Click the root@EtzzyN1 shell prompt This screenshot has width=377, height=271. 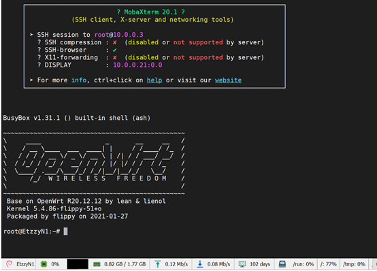point(31,232)
